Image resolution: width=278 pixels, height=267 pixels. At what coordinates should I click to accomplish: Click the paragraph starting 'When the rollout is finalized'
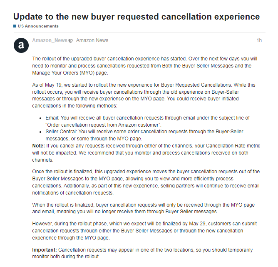point(146,208)
